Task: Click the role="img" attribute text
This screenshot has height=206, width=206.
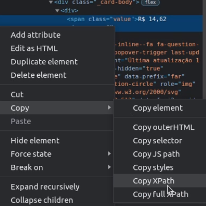Action: pyautogui.click(x=178, y=84)
